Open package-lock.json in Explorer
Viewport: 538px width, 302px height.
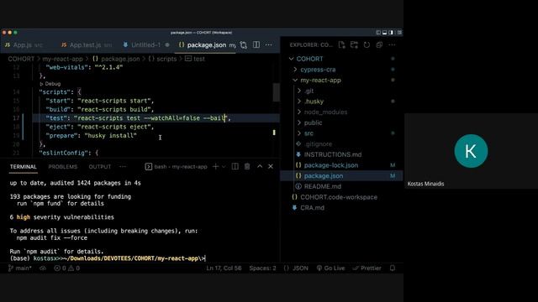330,165
